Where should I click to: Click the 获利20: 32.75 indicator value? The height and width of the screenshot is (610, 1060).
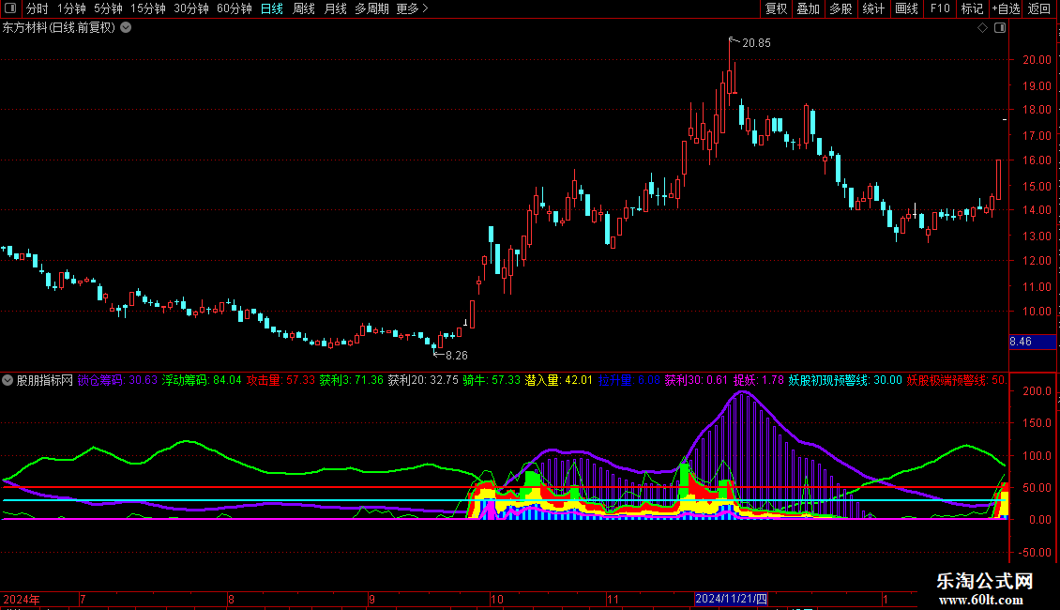pyautogui.click(x=423, y=380)
